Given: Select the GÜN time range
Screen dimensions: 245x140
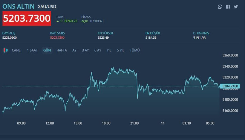Looking at the screenshot, I should tap(47, 50).
